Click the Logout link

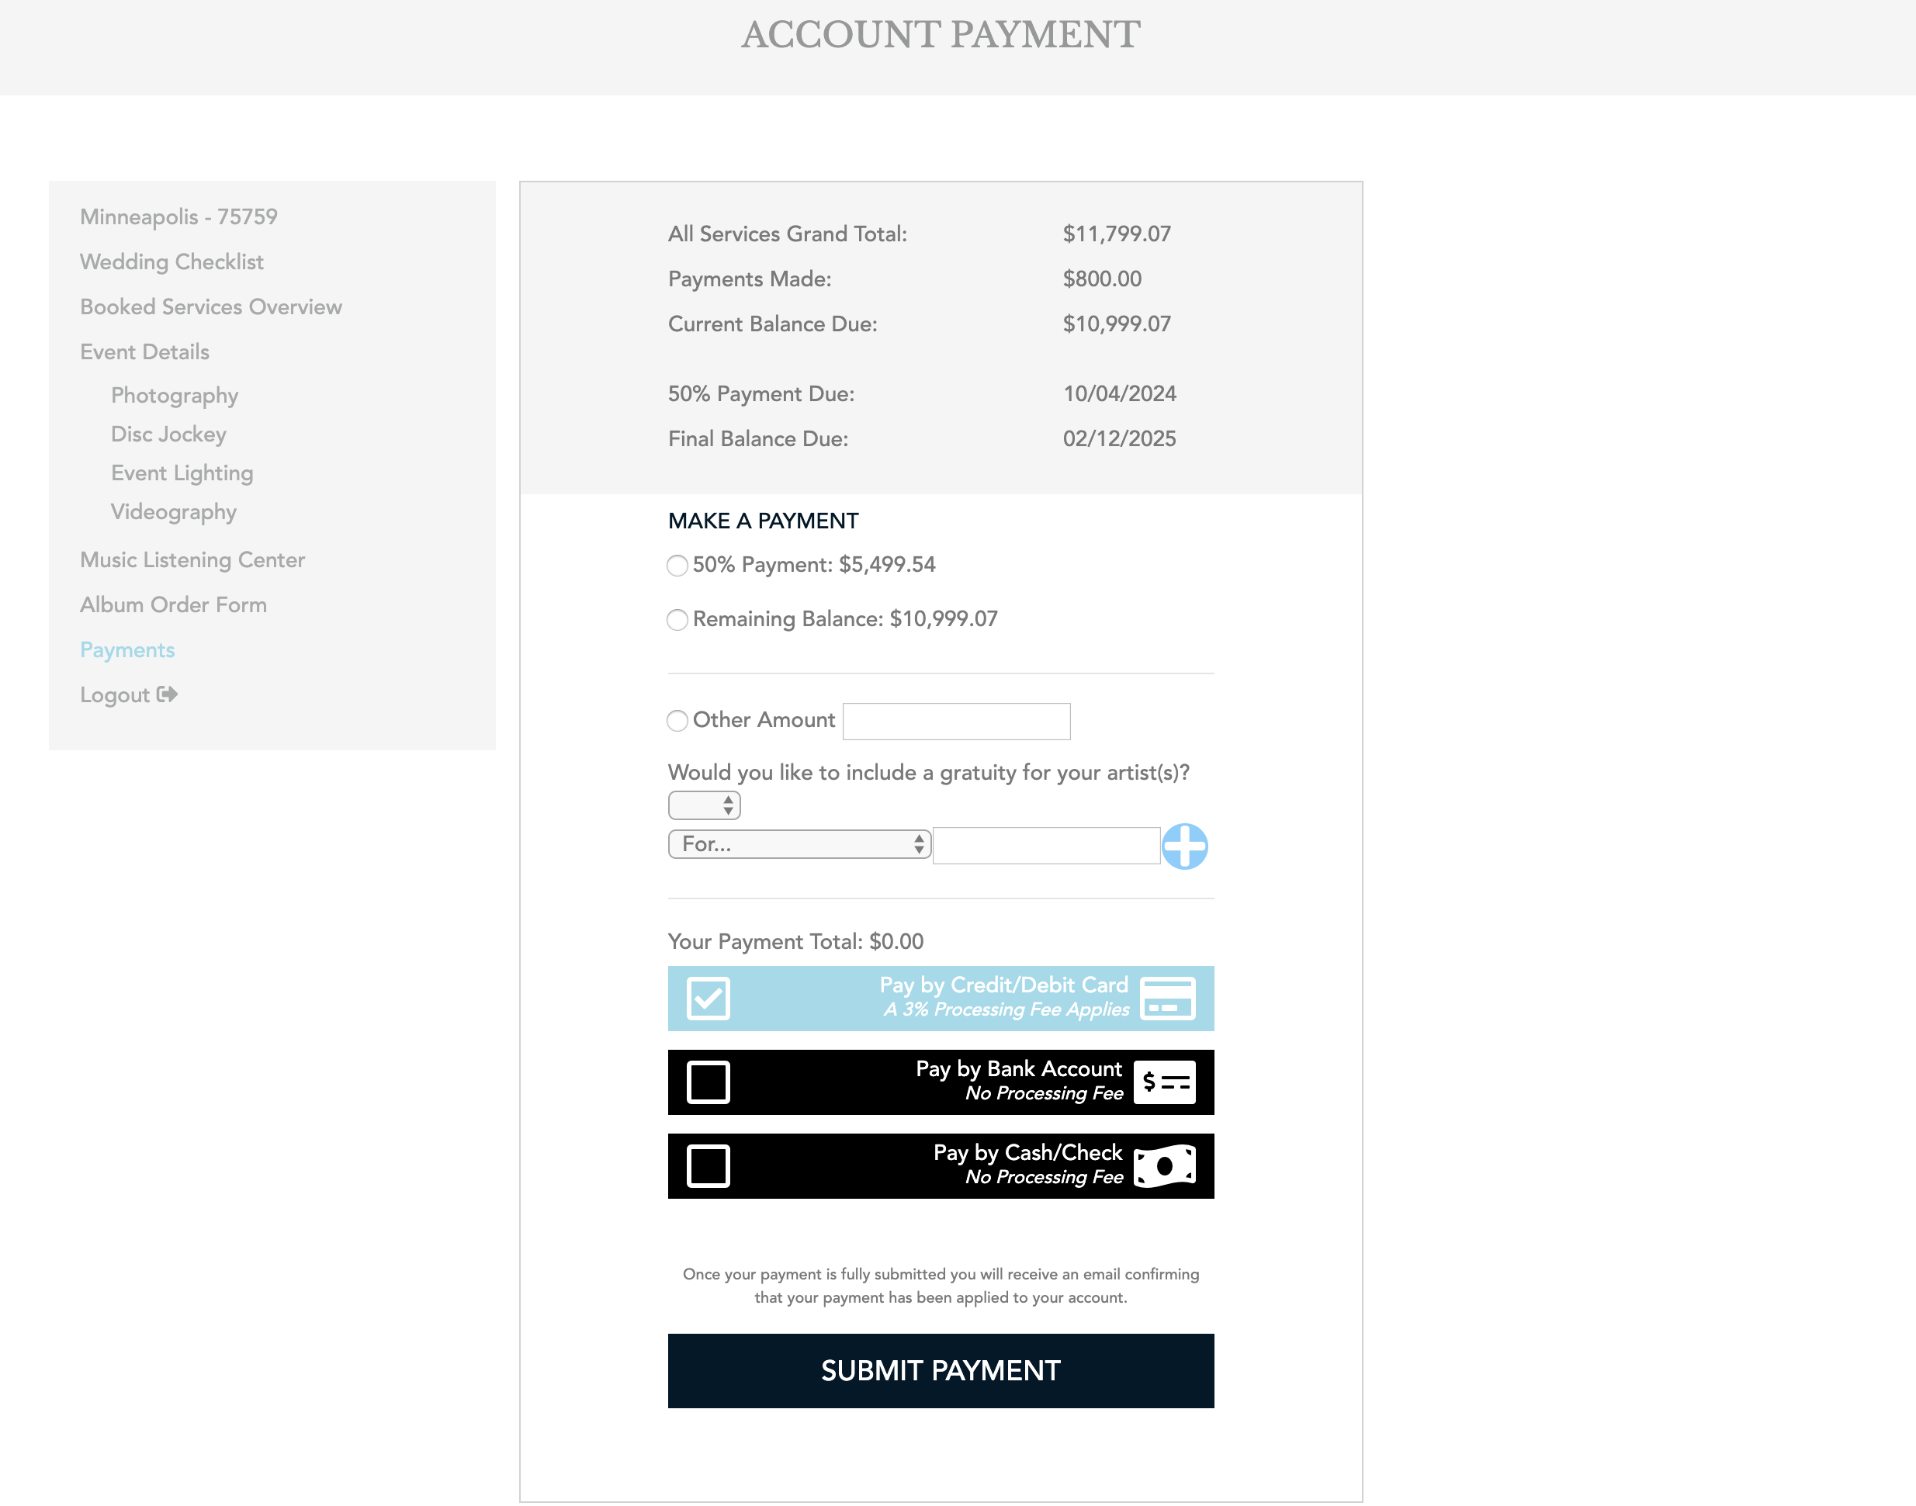click(x=129, y=694)
